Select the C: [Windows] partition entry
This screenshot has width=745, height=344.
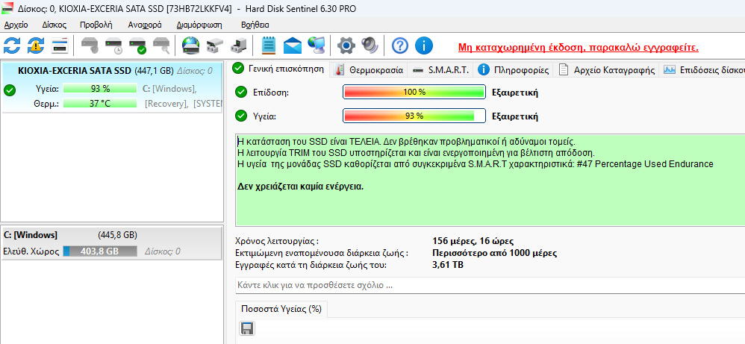click(111, 243)
